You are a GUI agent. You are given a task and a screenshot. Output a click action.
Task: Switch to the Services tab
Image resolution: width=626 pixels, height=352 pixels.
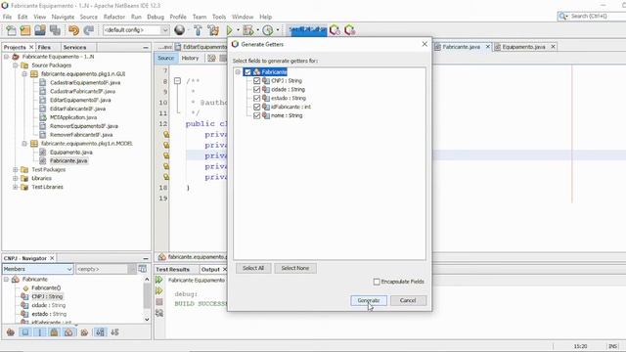[x=74, y=47]
